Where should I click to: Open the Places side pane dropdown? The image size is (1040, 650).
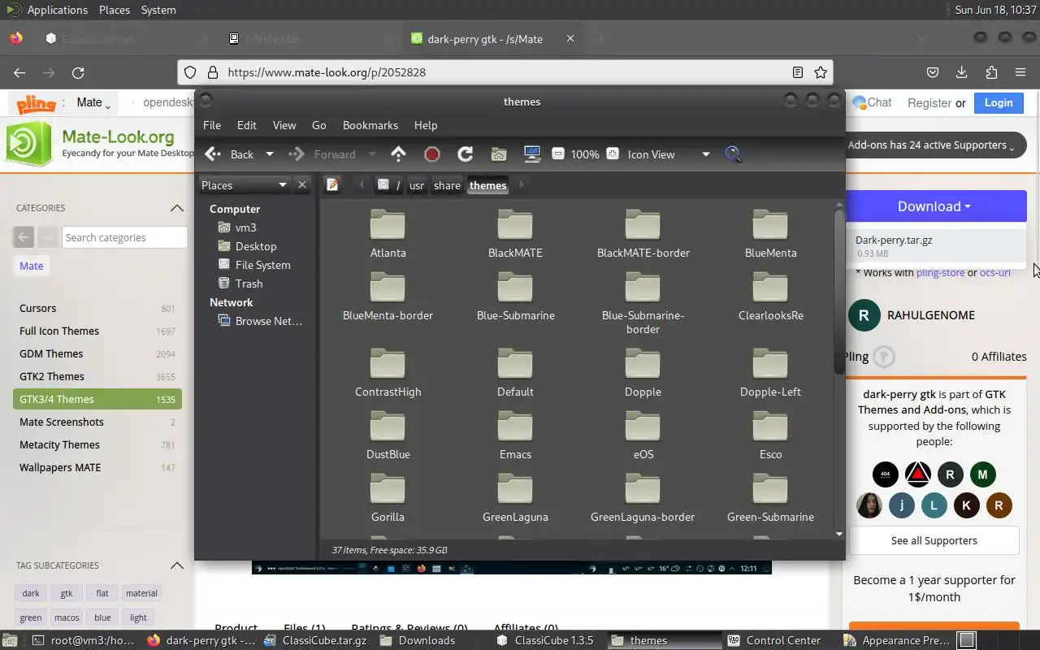coord(245,185)
